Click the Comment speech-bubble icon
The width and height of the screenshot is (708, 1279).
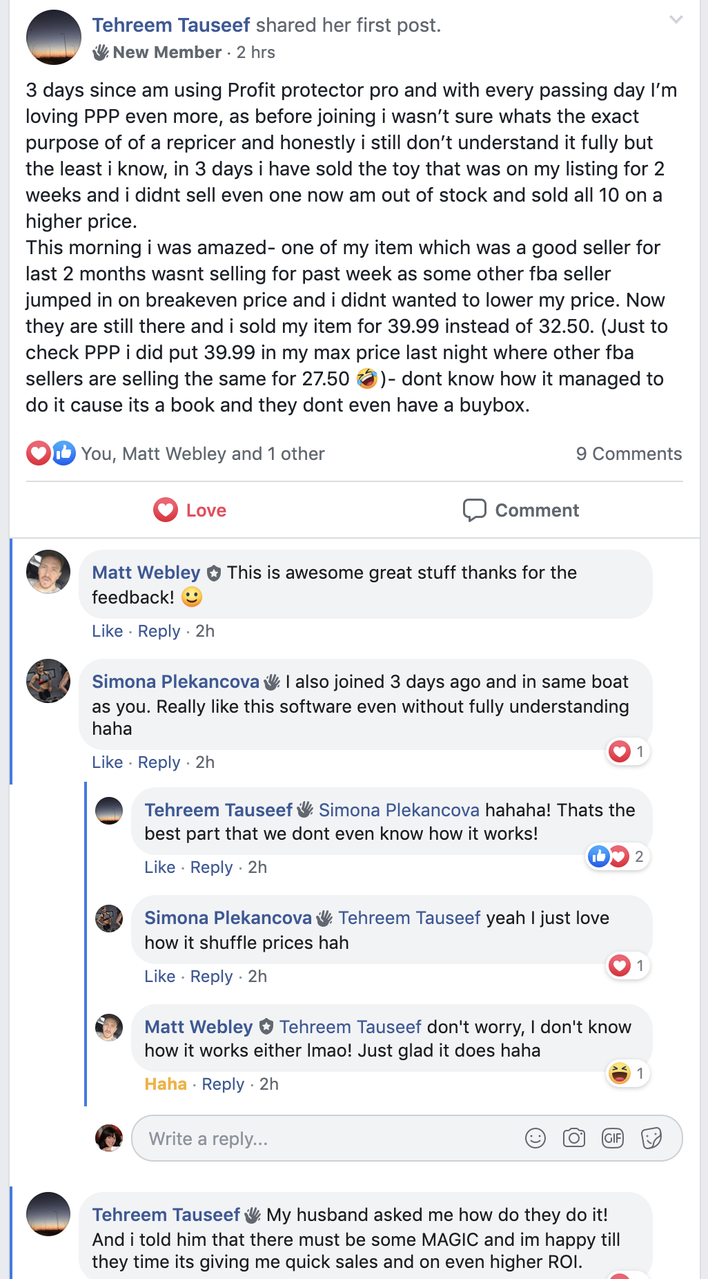[475, 510]
